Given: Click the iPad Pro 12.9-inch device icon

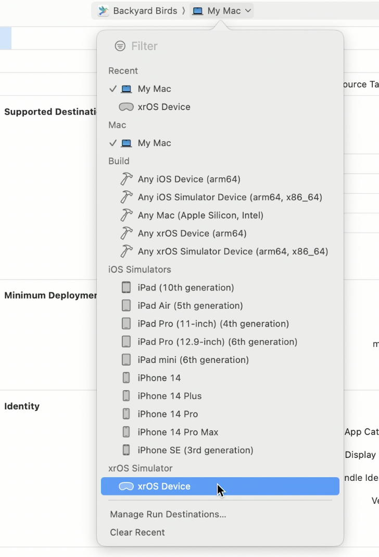Looking at the screenshot, I should pos(126,342).
